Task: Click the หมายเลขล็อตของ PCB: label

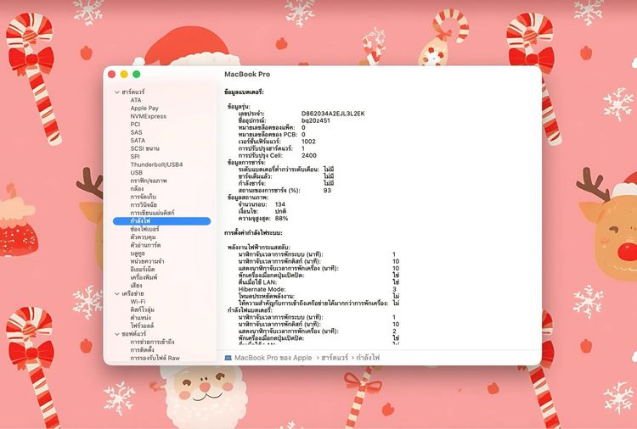Action: click(x=268, y=135)
